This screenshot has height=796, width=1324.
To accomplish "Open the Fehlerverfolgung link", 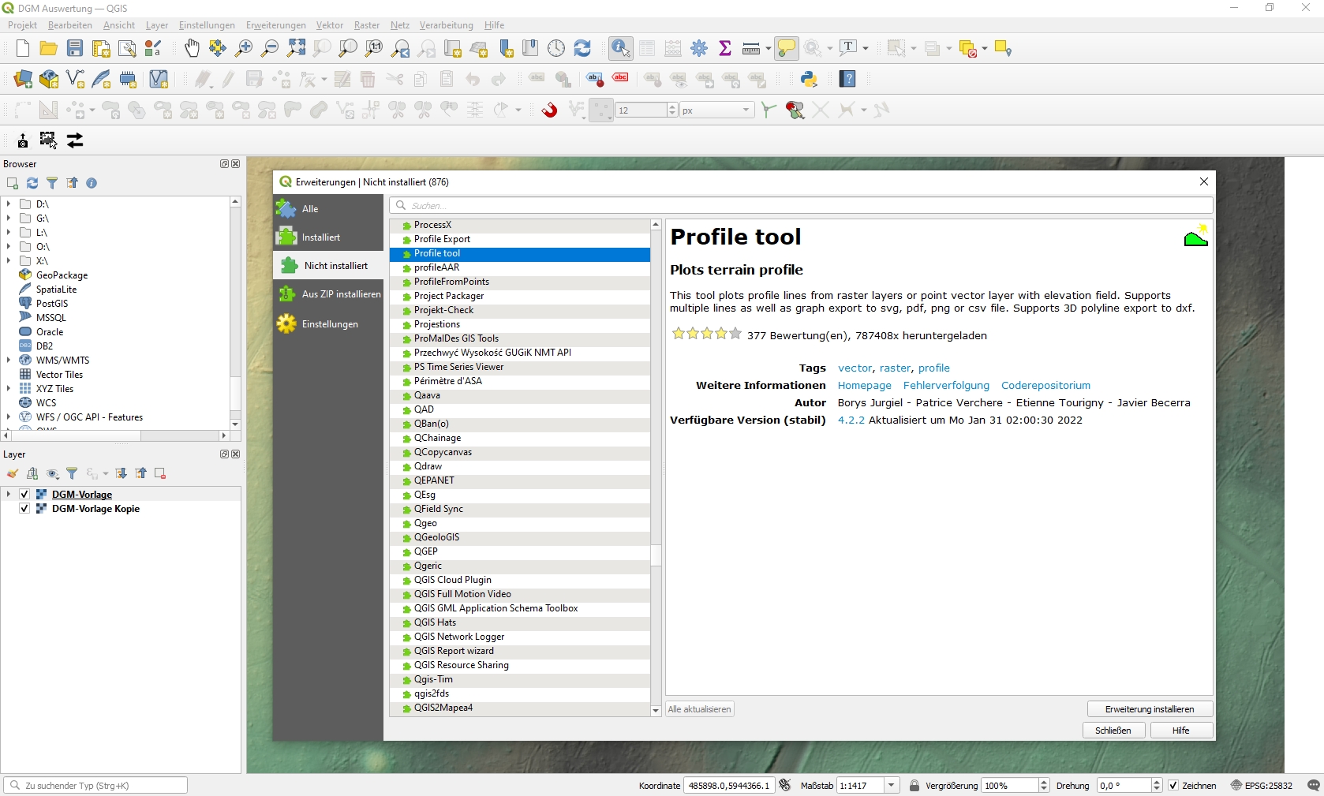I will tap(946, 386).
